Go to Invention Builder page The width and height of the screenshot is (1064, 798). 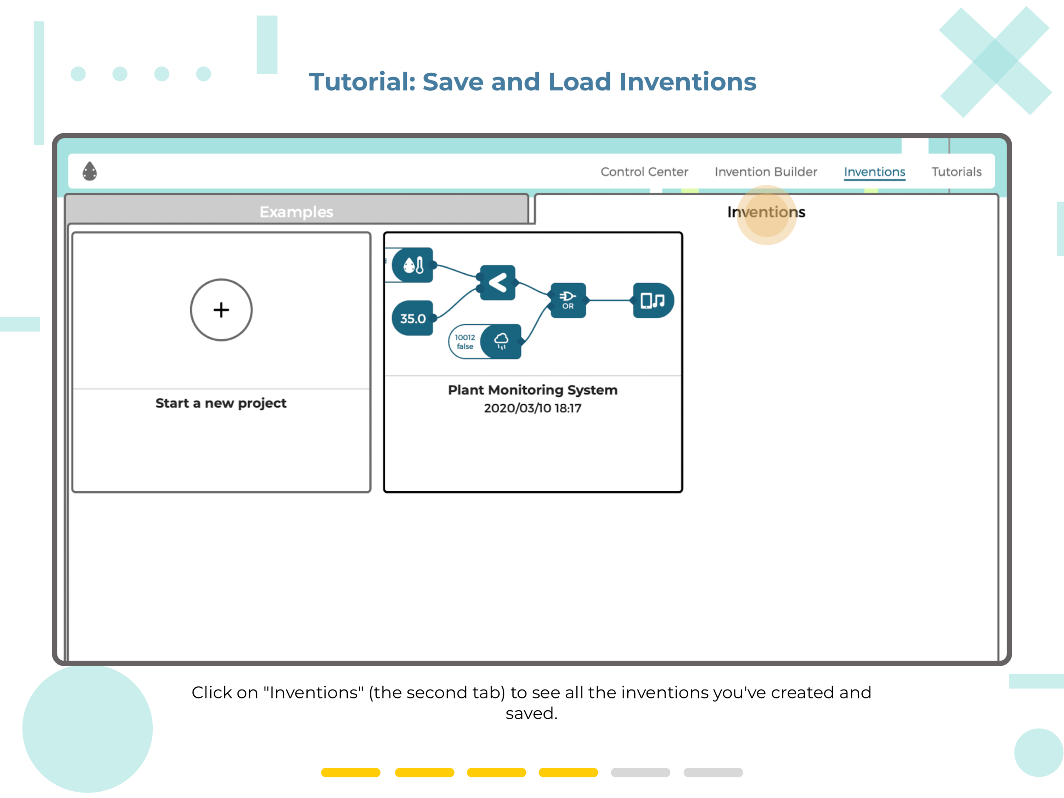pyautogui.click(x=766, y=172)
